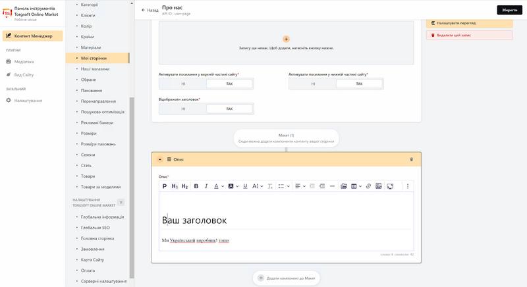The height and width of the screenshot is (287, 527).
Task: Set lower site link activation to ТАК
Action: coord(359,84)
